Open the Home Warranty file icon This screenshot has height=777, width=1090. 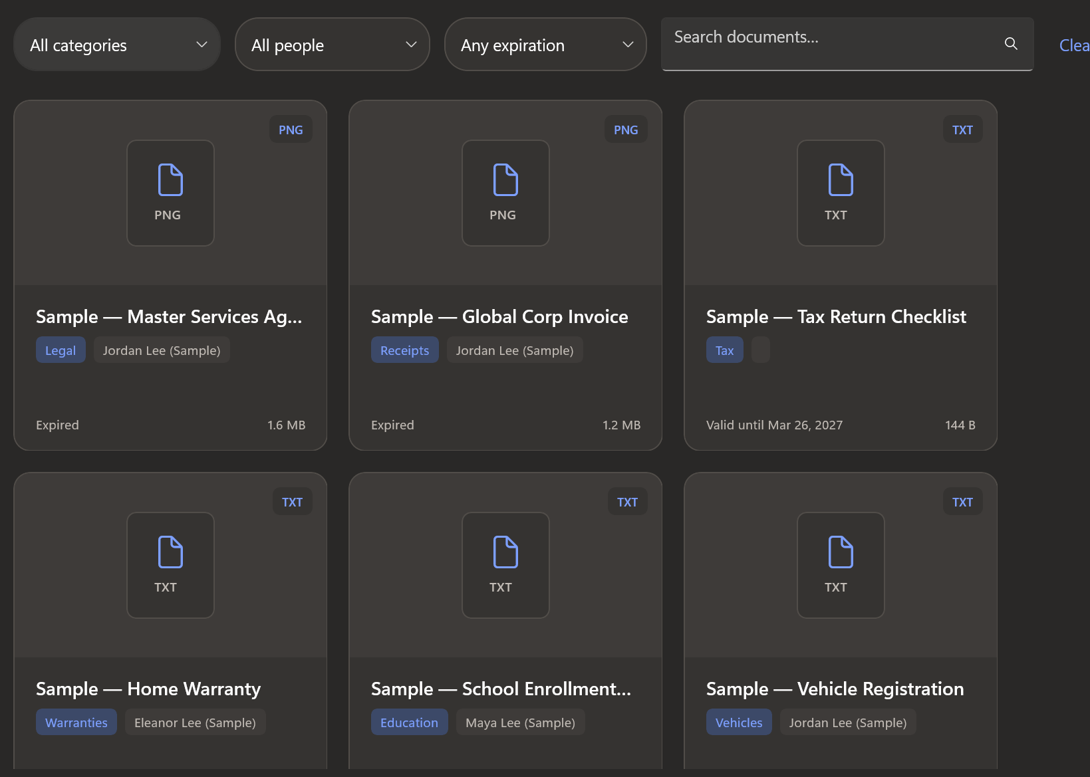click(x=171, y=565)
